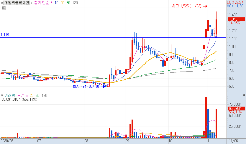Click the 800 price axis label

(x=232, y=62)
